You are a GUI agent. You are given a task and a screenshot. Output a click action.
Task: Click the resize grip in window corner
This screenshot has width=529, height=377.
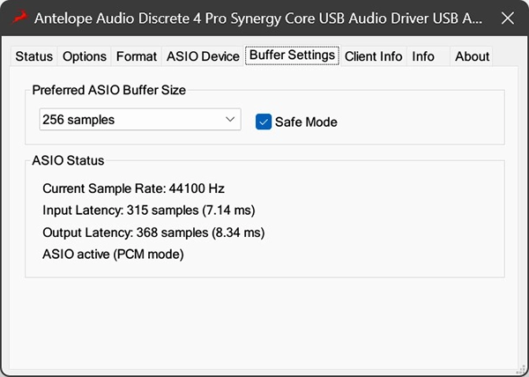(x=522, y=370)
